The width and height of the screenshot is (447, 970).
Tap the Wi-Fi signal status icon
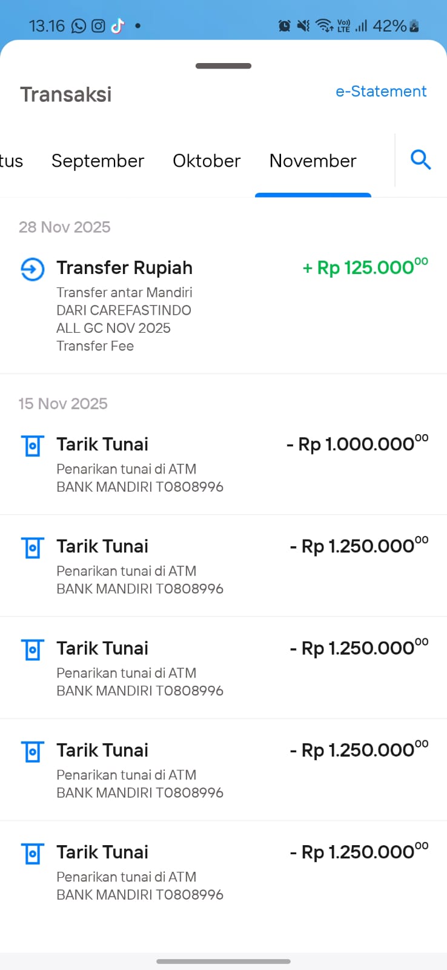point(324,26)
